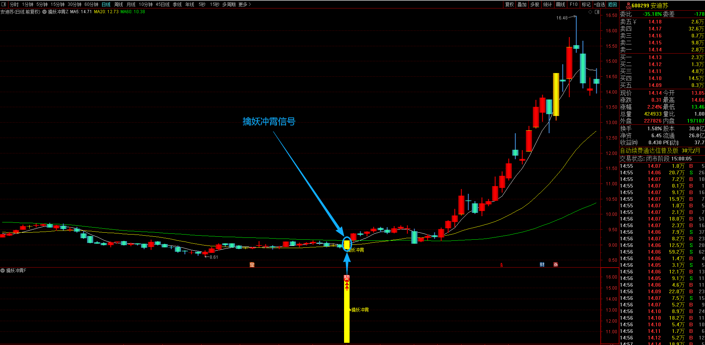Select the 60分钟 period tab
The height and width of the screenshot is (345, 705).
[x=91, y=4]
